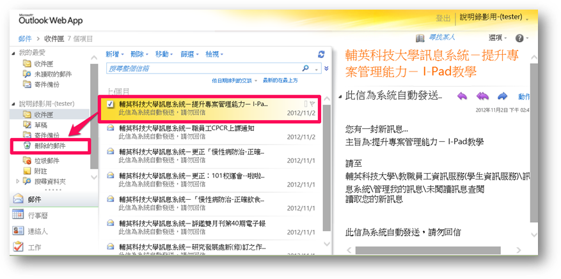Click the question-mark help icon
The width and height of the screenshot is (561, 279).
point(519,38)
